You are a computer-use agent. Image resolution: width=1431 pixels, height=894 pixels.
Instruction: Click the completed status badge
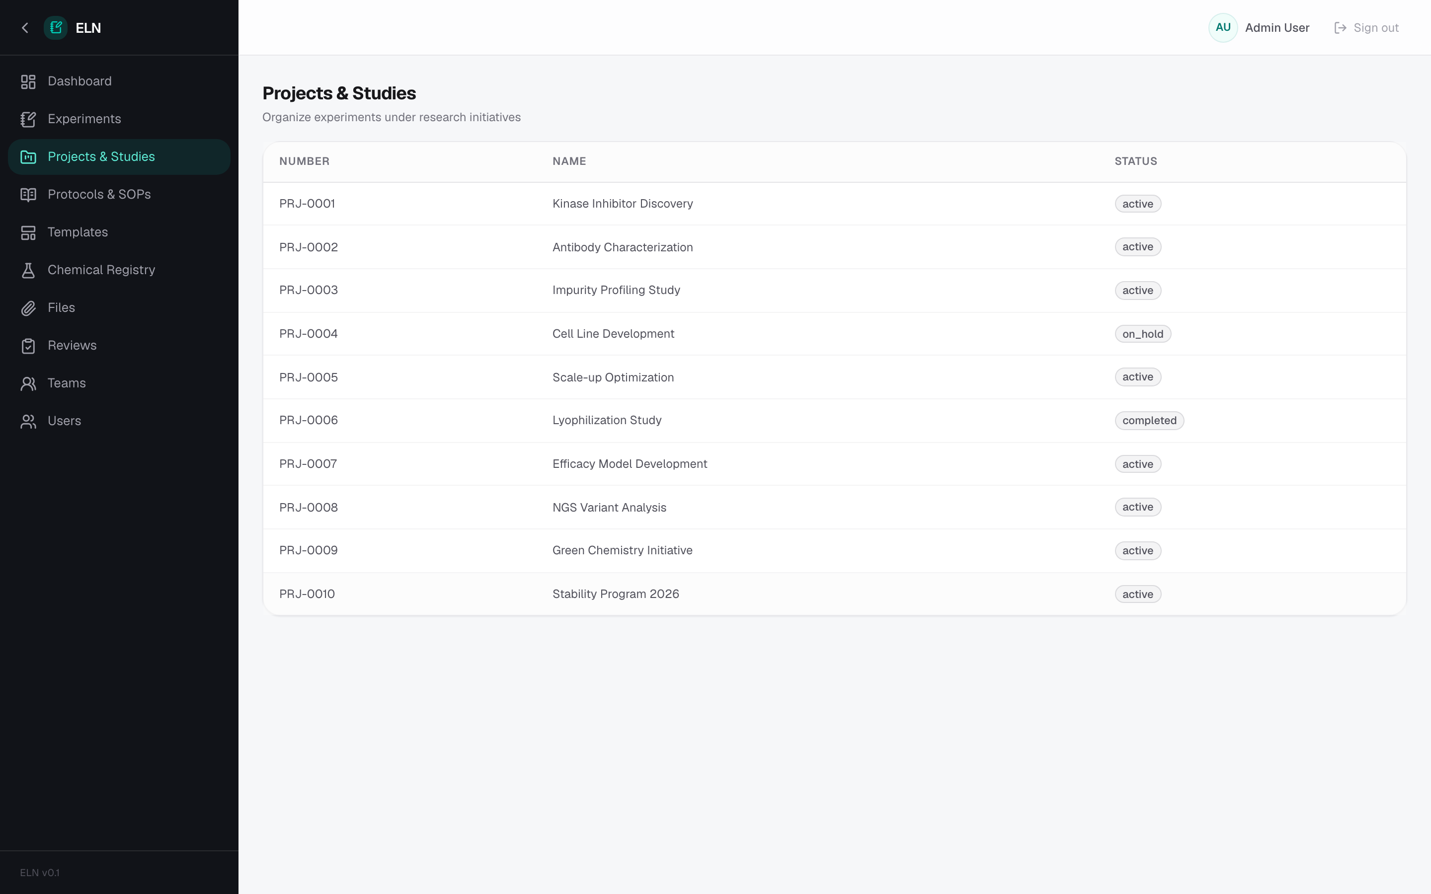pyautogui.click(x=1149, y=420)
